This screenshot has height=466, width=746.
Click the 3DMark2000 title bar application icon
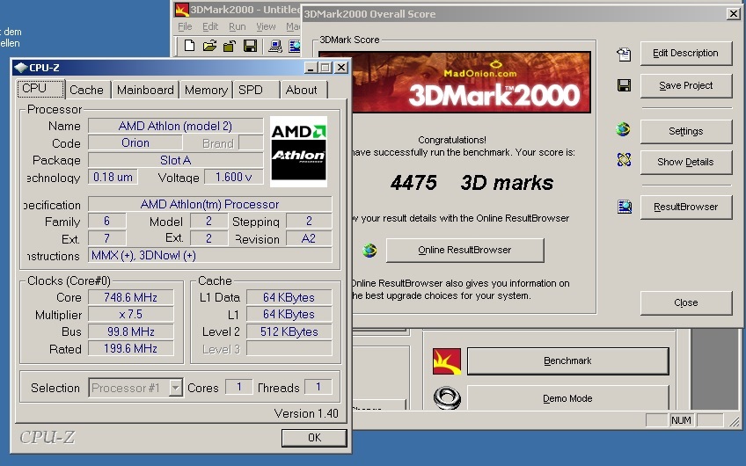pyautogui.click(x=181, y=10)
